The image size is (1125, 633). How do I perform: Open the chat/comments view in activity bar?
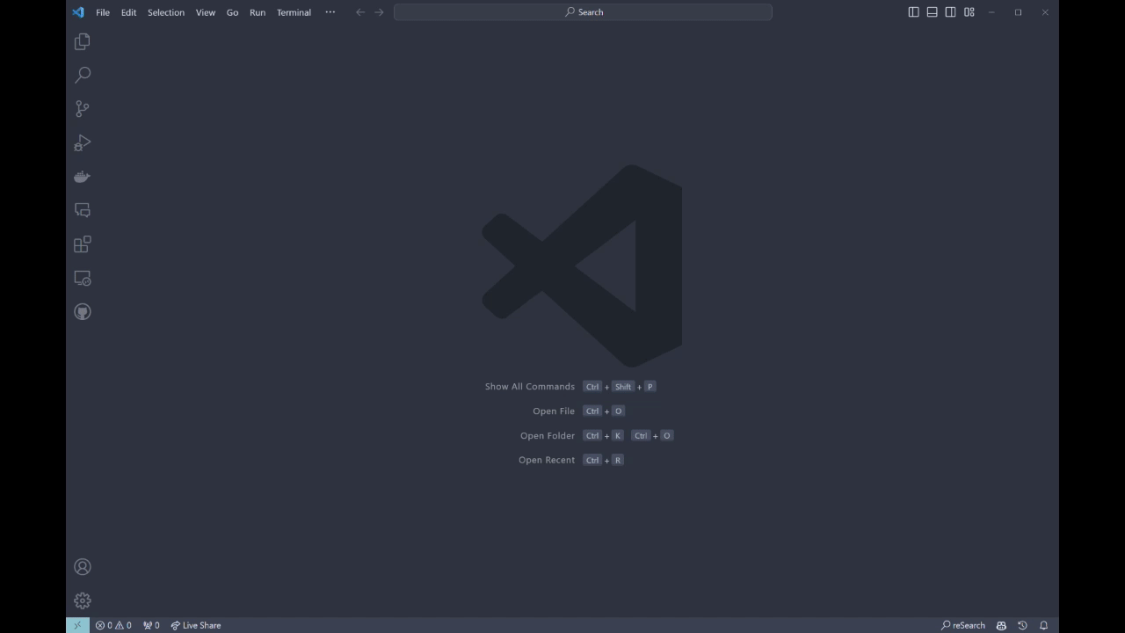(83, 210)
